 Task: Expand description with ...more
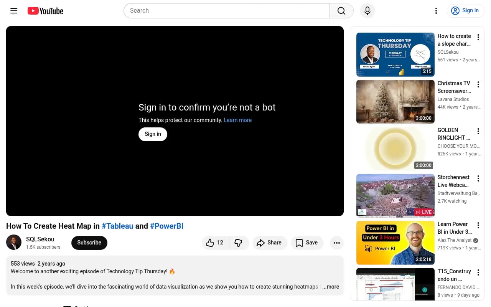pos(330,287)
